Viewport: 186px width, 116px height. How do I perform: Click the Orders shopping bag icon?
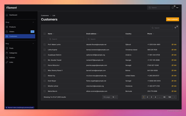[x=7, y=32]
